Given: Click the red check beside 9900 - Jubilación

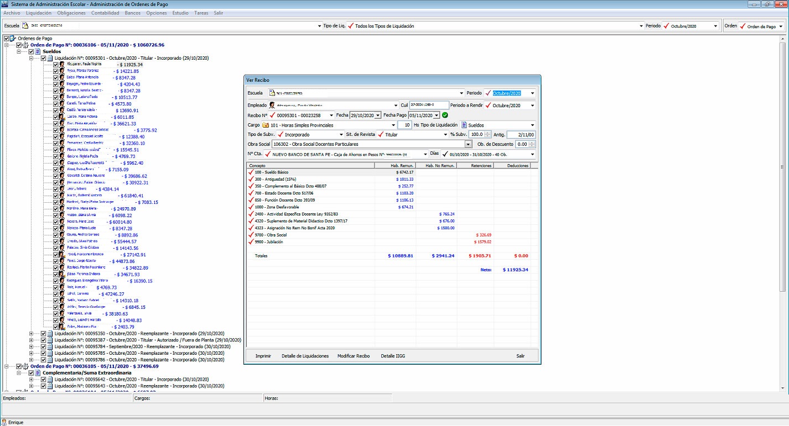Looking at the screenshot, I should 251,241.
